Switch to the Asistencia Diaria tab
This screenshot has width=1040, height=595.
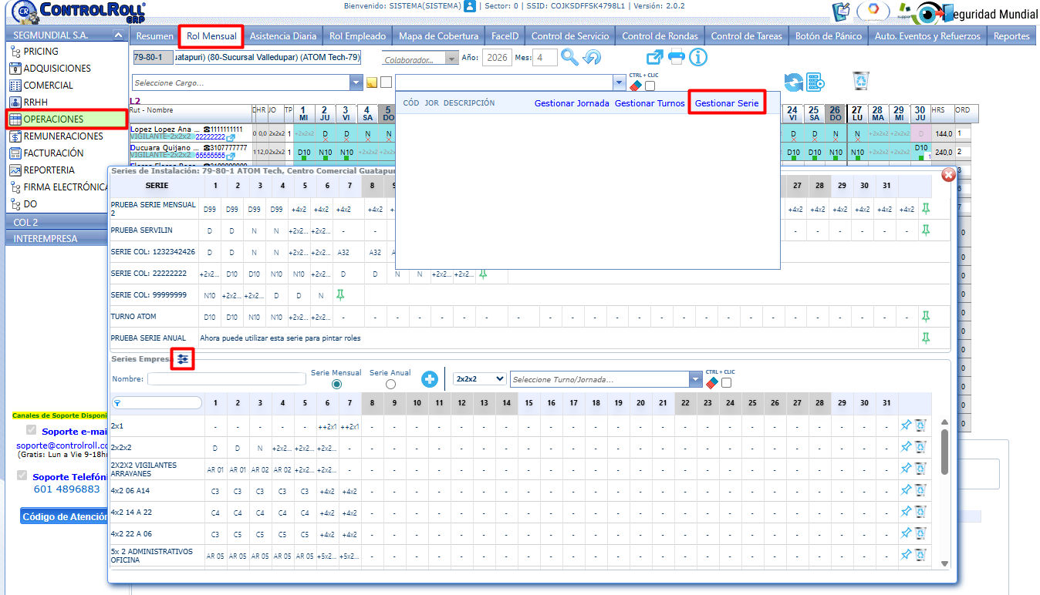click(x=282, y=36)
